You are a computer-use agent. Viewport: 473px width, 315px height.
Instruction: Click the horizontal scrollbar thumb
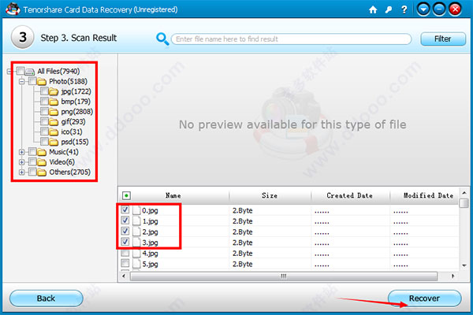[x=284, y=276]
